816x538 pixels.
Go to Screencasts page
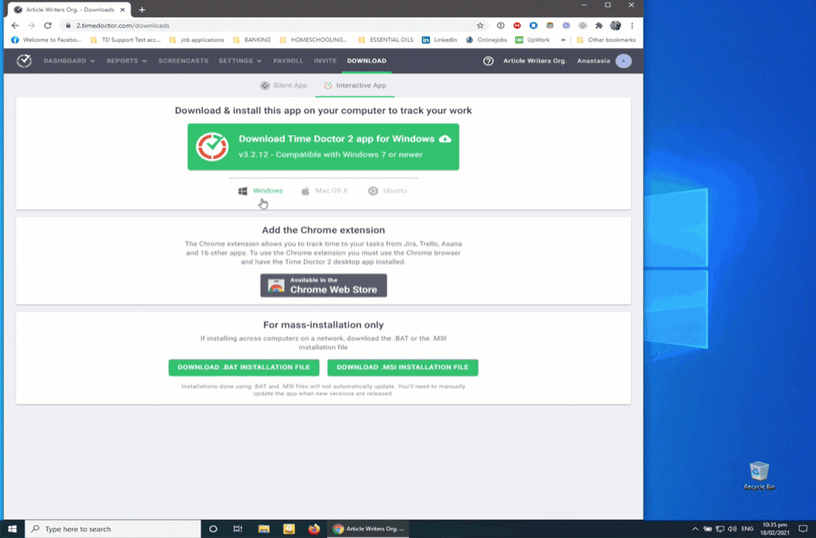[x=183, y=61]
